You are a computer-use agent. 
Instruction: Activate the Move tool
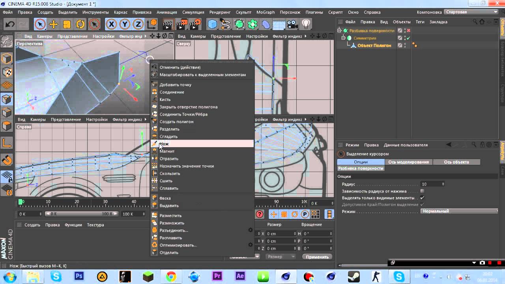click(53, 24)
